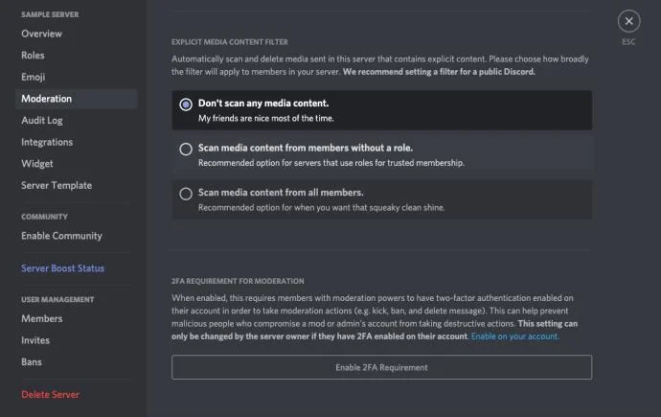Open Server Template settings
Screen dimensions: 661x417
pos(57,186)
